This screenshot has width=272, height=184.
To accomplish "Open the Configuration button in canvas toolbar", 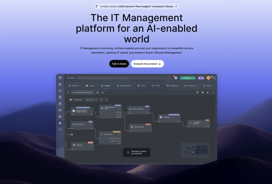I will 76,100.
